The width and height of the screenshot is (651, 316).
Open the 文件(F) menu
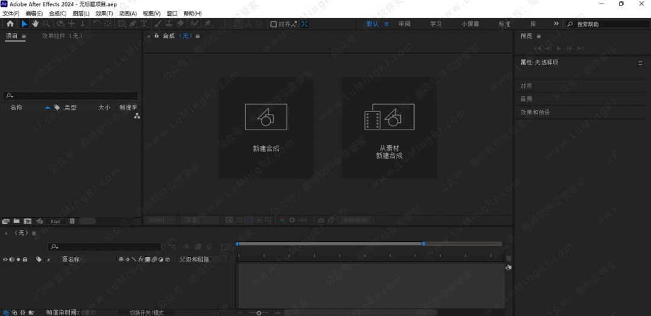click(x=11, y=13)
